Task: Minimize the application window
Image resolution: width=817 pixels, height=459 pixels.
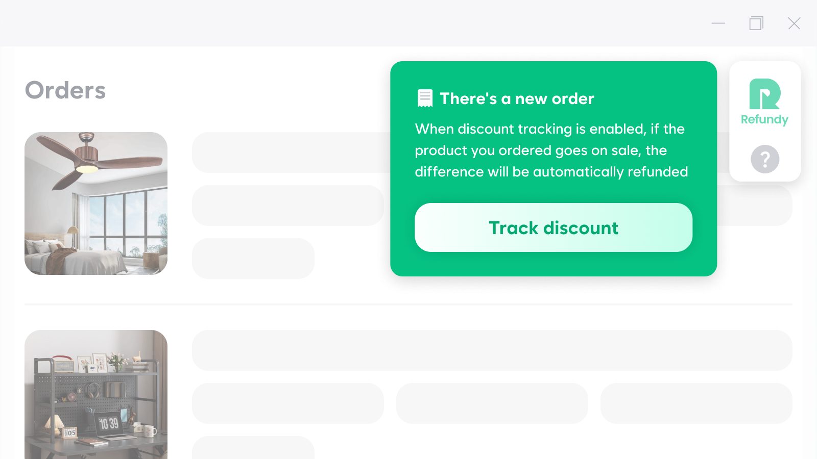Action: pyautogui.click(x=718, y=23)
